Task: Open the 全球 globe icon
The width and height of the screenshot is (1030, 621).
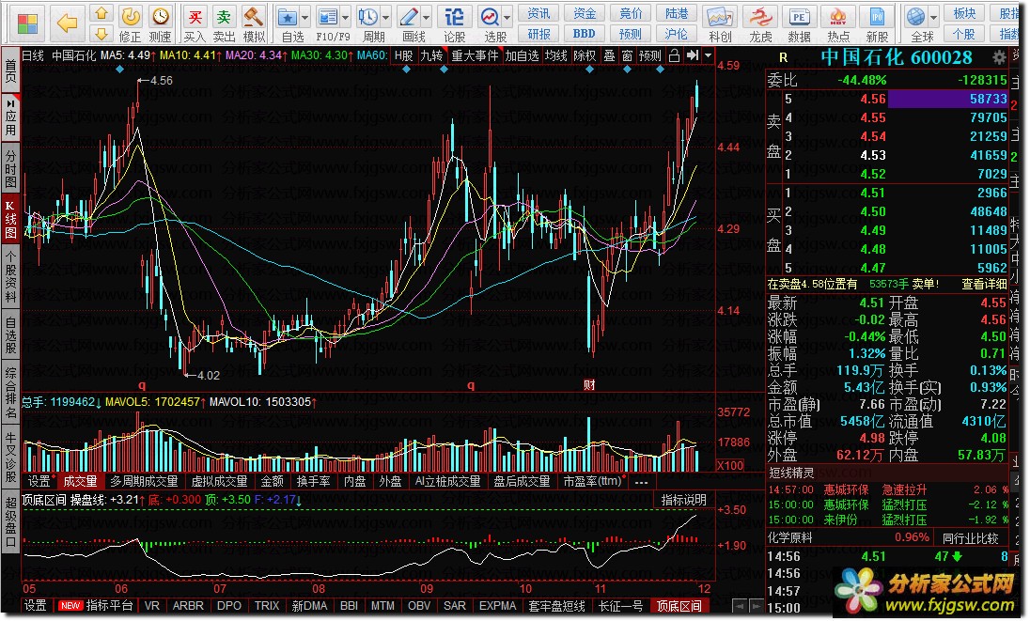Action: tap(916, 16)
